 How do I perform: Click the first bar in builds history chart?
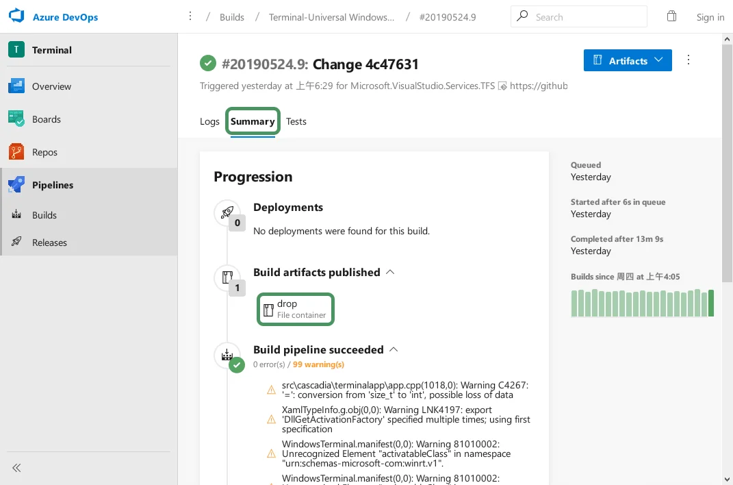574,303
